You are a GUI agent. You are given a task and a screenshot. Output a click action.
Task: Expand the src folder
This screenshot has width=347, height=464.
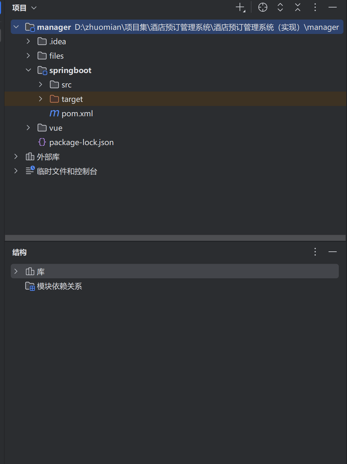pyautogui.click(x=40, y=84)
